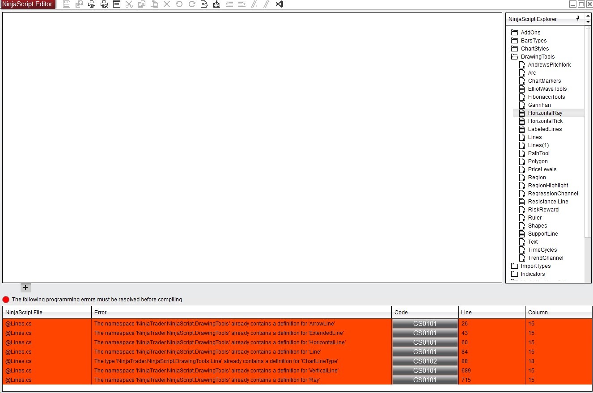This screenshot has width=593, height=393.
Task: Pin the NinjaScript Explorer panel
Action: [x=578, y=19]
